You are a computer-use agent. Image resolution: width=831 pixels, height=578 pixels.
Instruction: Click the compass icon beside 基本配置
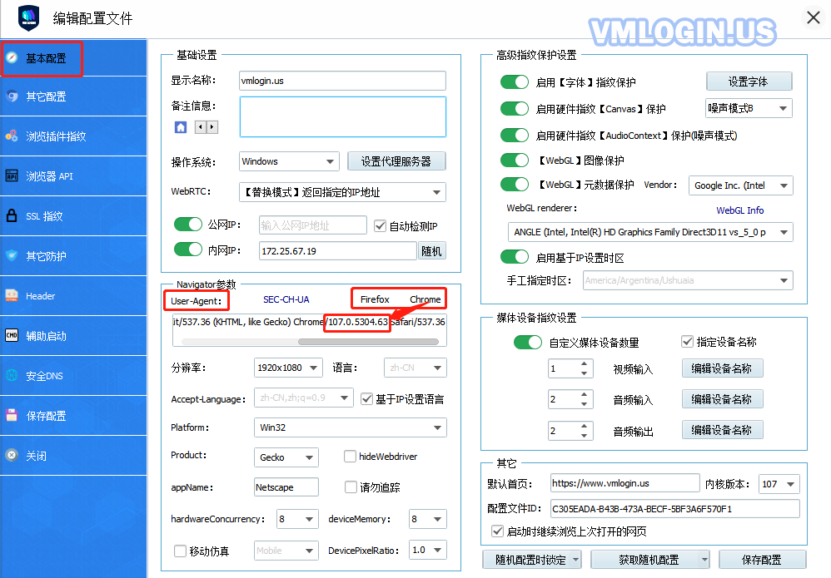tap(12, 57)
